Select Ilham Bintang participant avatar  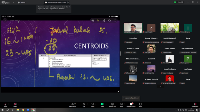[188, 28]
